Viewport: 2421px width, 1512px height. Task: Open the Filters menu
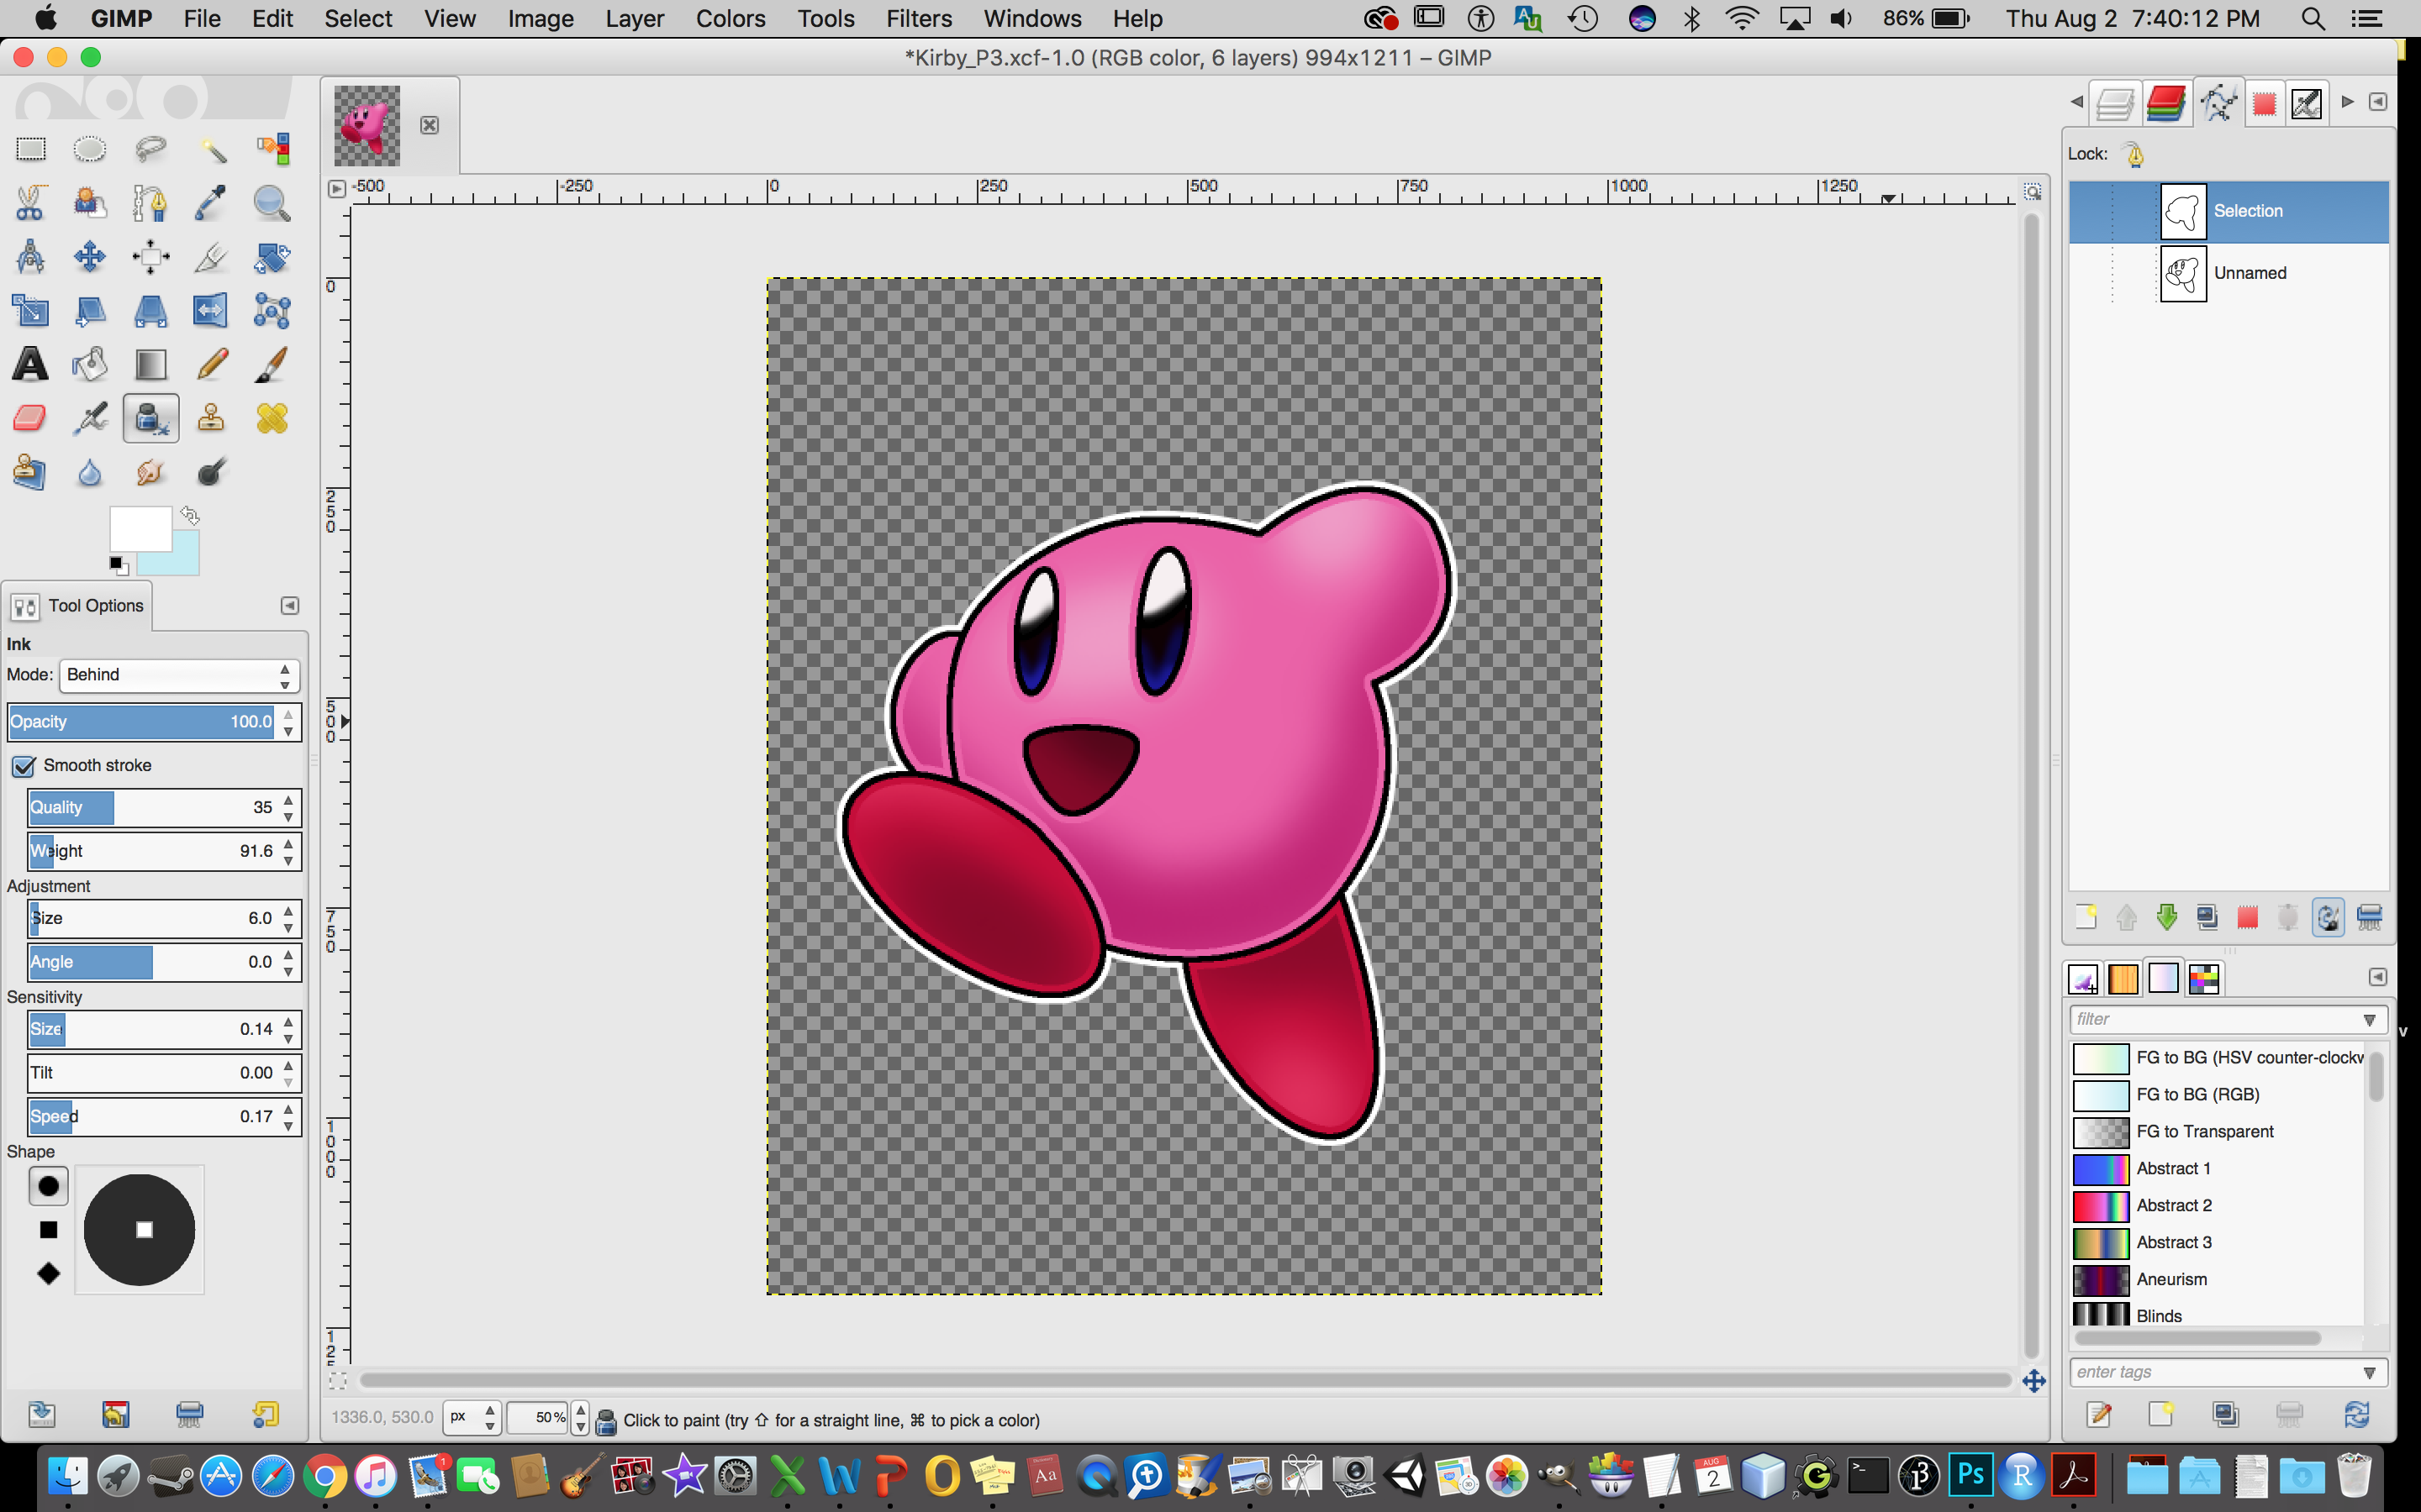pyautogui.click(x=918, y=19)
